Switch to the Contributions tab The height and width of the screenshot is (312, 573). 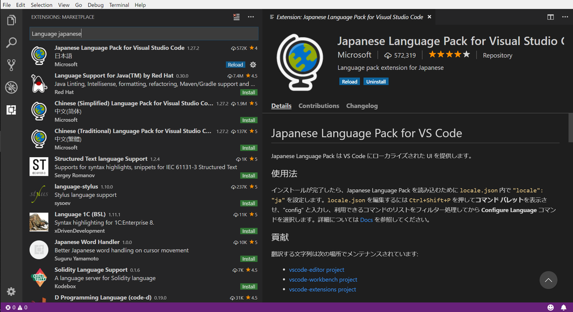[318, 106]
